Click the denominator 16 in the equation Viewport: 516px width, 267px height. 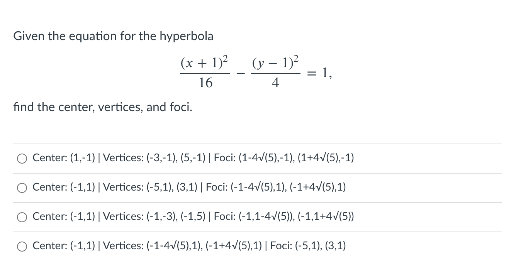pos(205,83)
